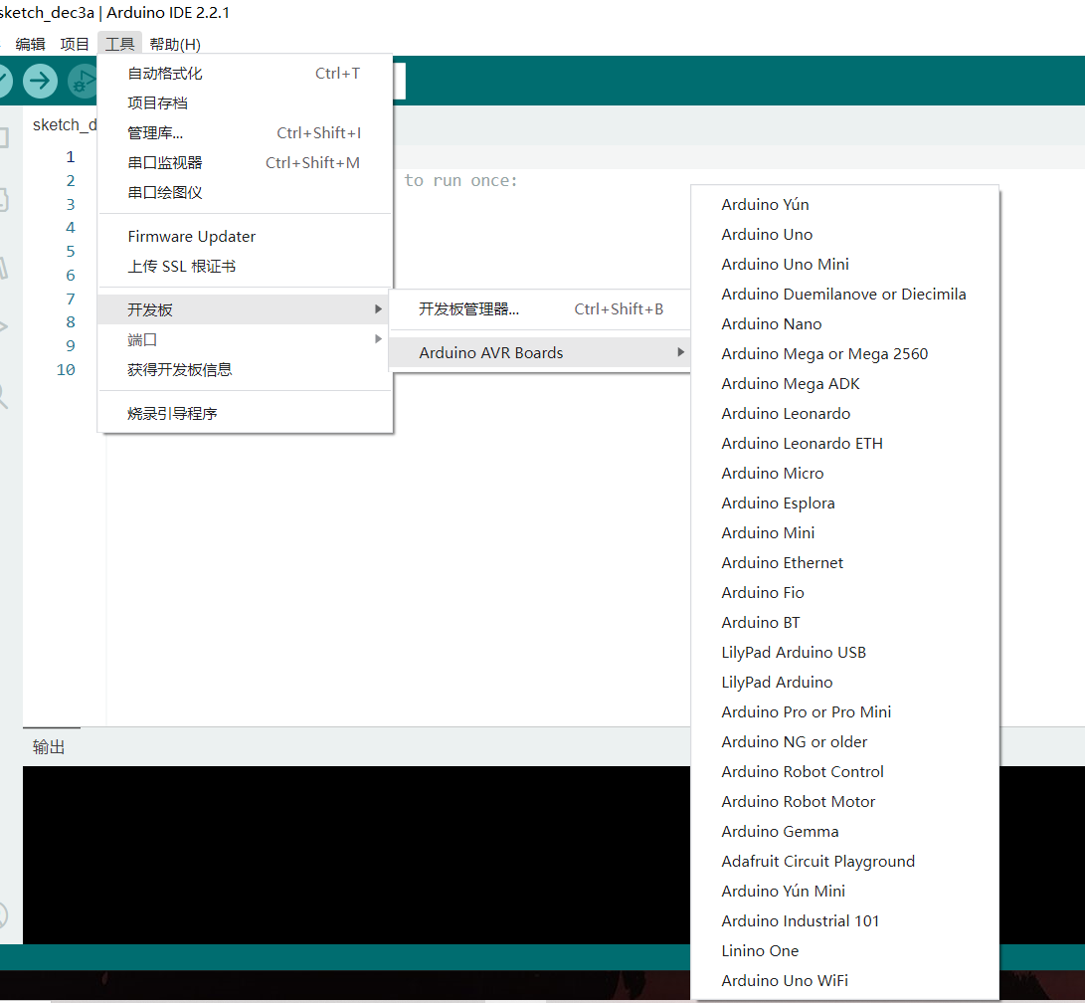Select Arduino Robot Motor
1085x1003 pixels.
[845, 801]
